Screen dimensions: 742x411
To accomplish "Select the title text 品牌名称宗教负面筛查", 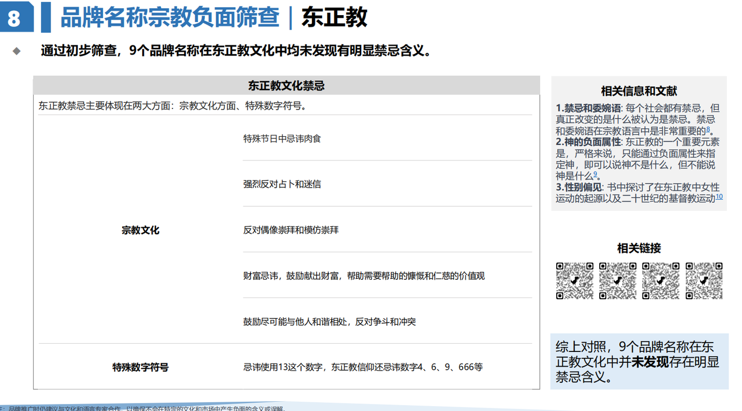I will click(x=170, y=17).
